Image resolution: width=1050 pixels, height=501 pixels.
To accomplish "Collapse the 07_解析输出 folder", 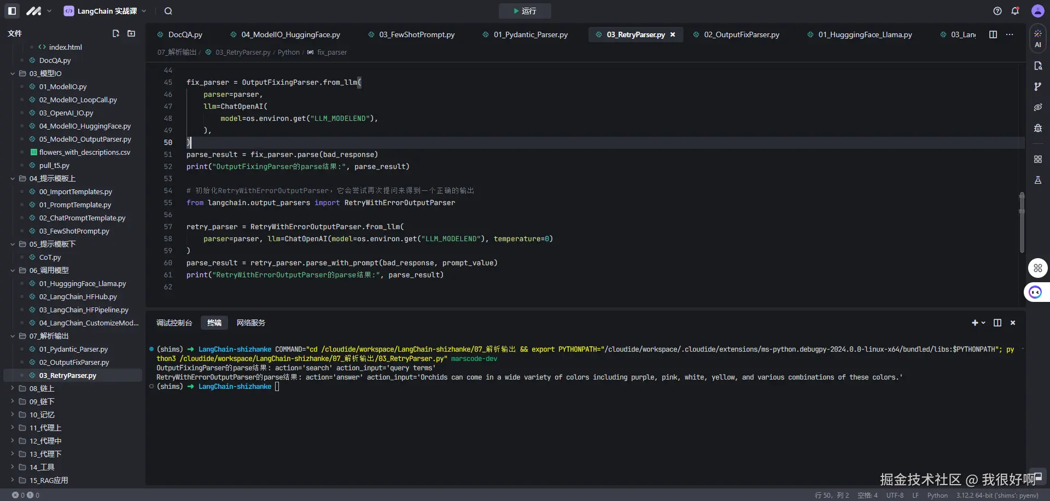I will (x=13, y=336).
